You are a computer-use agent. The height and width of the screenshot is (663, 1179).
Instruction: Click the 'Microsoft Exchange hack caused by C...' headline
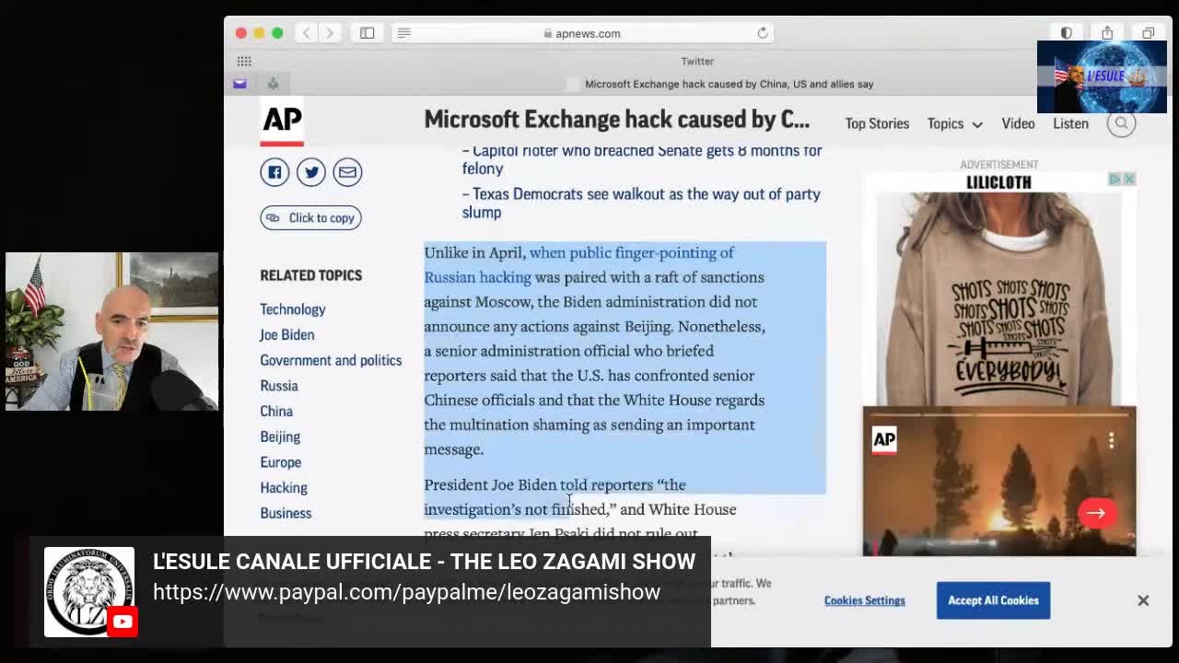click(616, 120)
